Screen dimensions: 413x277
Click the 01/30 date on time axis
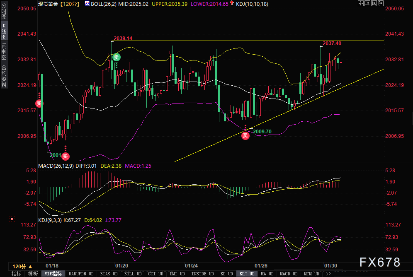point(330,266)
